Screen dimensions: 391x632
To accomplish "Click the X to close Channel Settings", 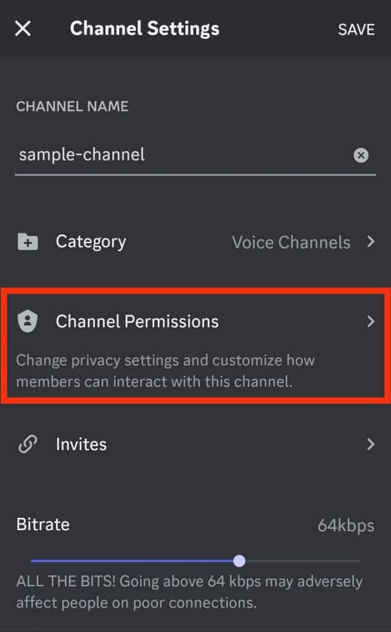I will click(22, 28).
